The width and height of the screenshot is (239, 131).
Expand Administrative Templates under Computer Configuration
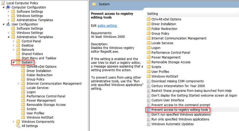click(x=9, y=20)
